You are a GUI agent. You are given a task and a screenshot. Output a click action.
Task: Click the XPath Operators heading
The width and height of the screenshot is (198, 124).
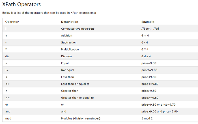(21, 5)
